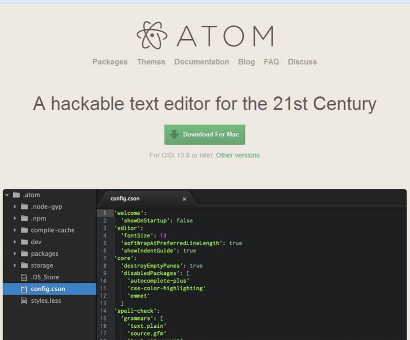Click the Download For Mac button

(205, 135)
